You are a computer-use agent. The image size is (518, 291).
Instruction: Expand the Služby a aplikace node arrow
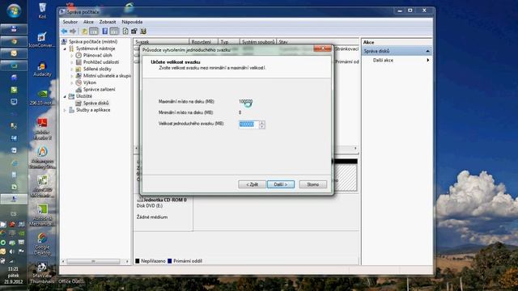(x=65, y=110)
